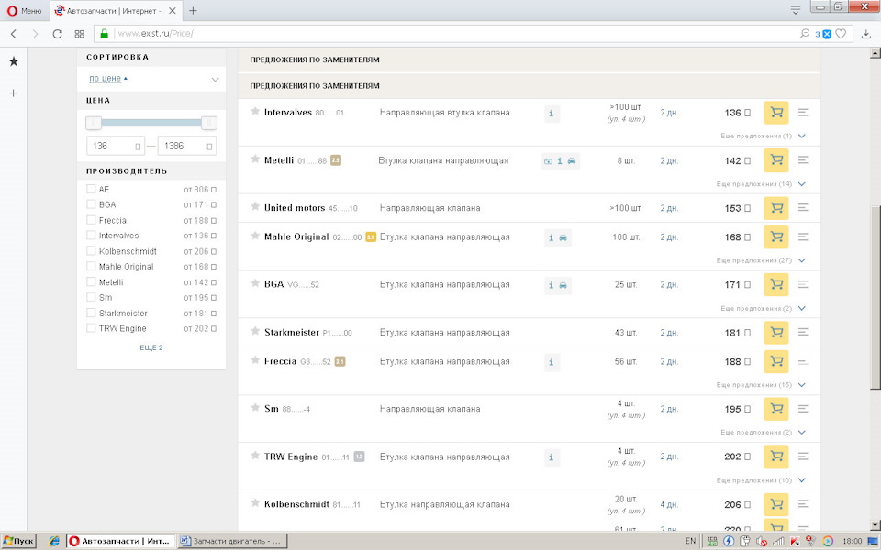Expand more BGA offers (2)
The width and height of the screenshot is (881, 550).
(763, 309)
